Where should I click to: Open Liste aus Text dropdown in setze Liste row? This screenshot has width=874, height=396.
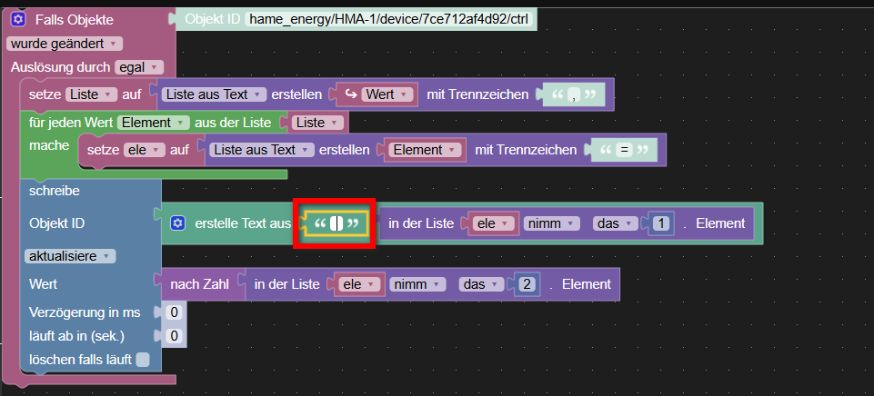(x=215, y=94)
